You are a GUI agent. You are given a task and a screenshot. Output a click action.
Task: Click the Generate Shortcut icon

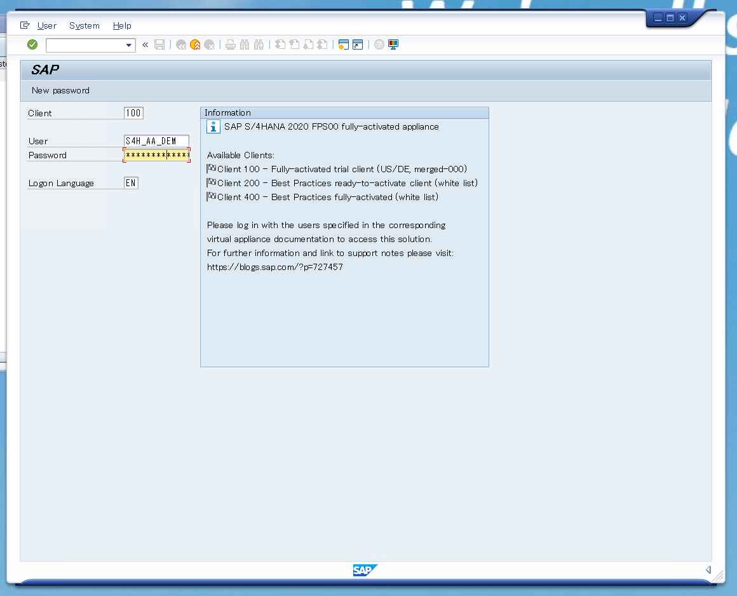(358, 44)
